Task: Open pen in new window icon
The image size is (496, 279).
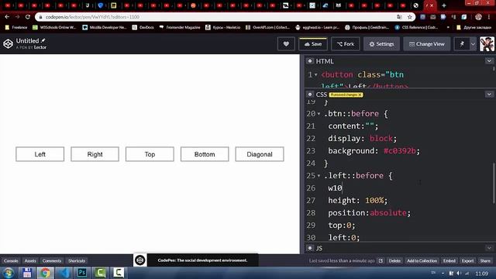Action: tap(381, 260)
